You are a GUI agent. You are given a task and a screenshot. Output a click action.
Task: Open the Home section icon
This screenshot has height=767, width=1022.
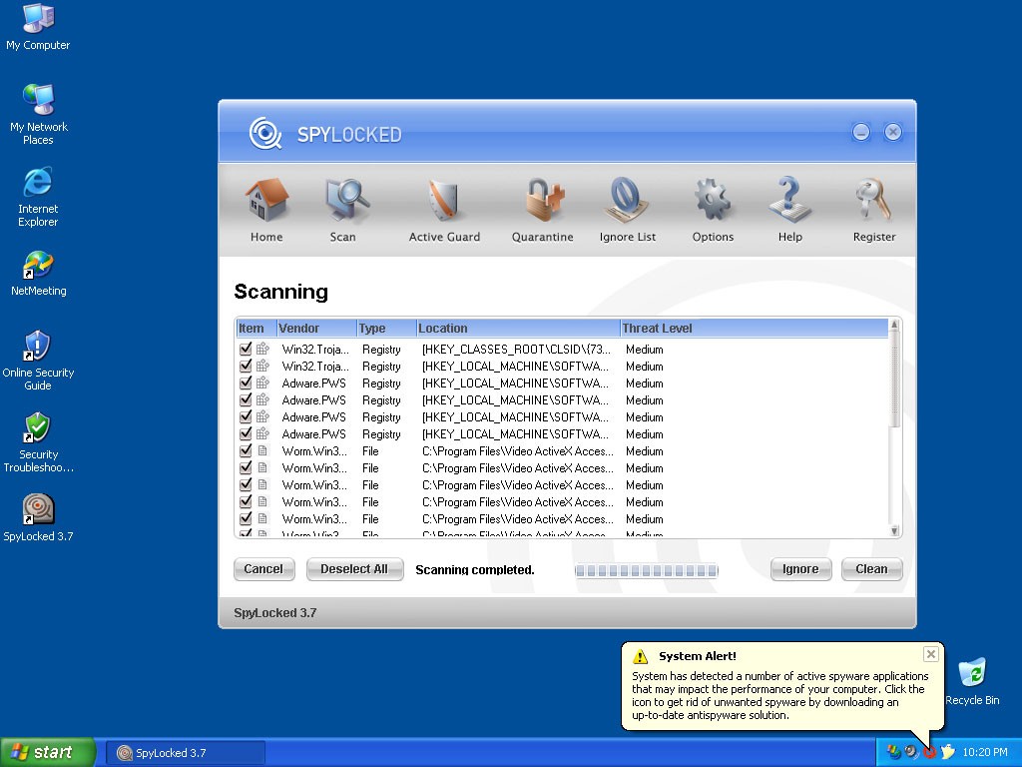coord(266,201)
